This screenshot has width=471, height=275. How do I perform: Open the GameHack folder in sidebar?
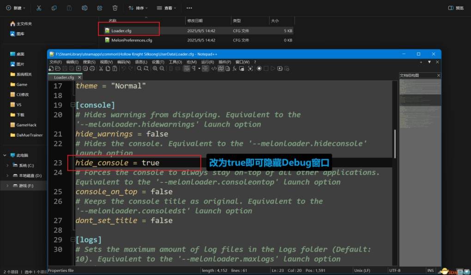click(x=24, y=125)
